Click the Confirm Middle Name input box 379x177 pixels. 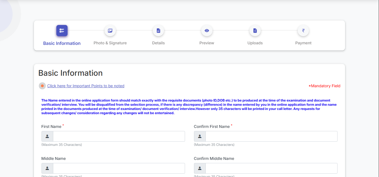271,168
